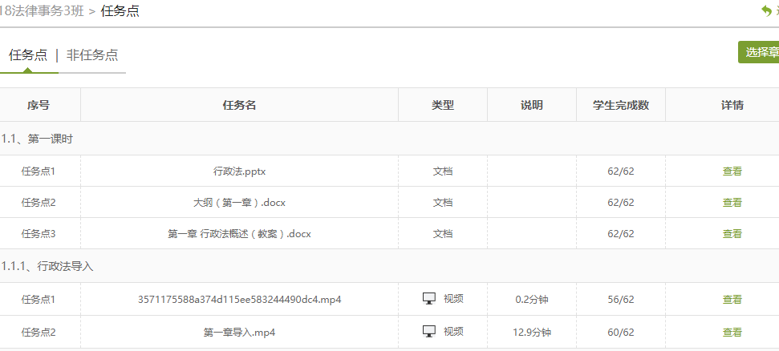Click video monitor icon for 第一章导入.mp4

point(429,331)
